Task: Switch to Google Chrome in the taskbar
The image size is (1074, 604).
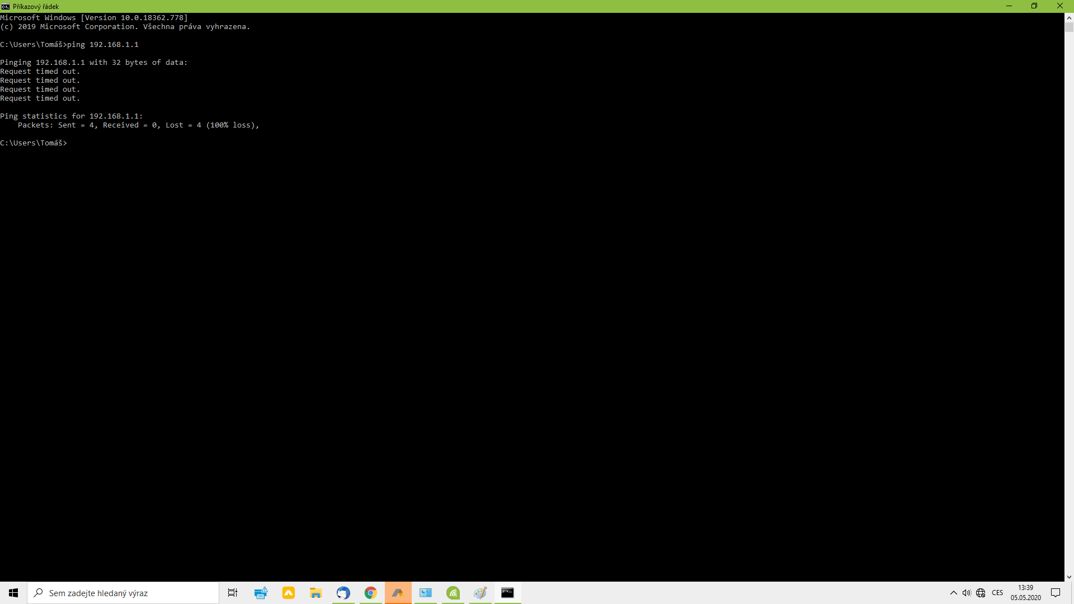Action: 370,593
